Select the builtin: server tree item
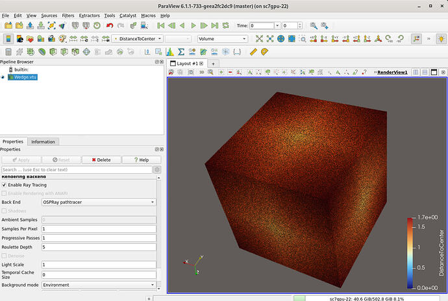 tap(19, 69)
